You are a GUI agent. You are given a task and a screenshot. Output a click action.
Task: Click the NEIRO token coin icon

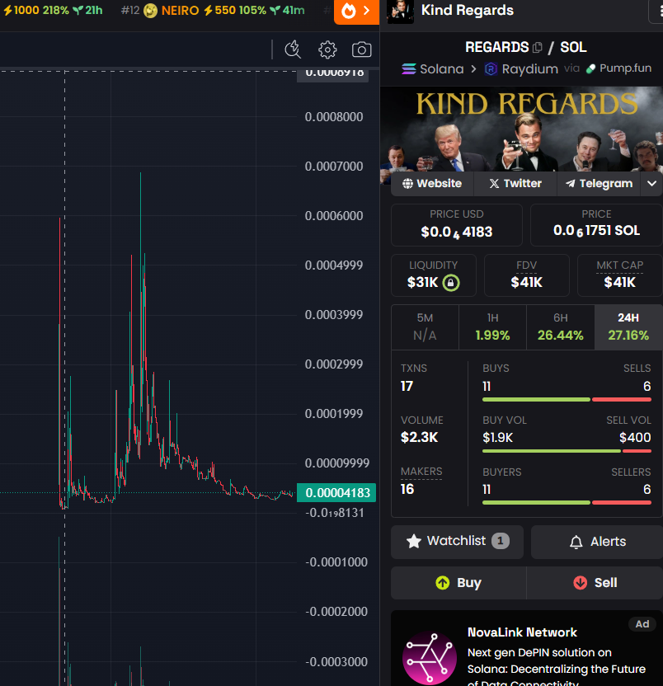click(150, 11)
